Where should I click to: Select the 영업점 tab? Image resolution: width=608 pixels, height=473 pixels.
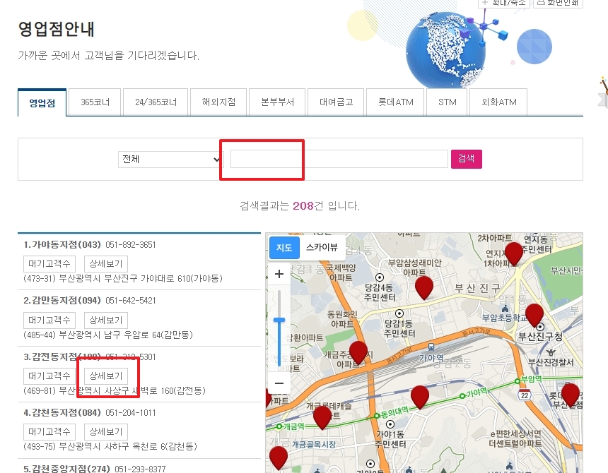coord(42,102)
